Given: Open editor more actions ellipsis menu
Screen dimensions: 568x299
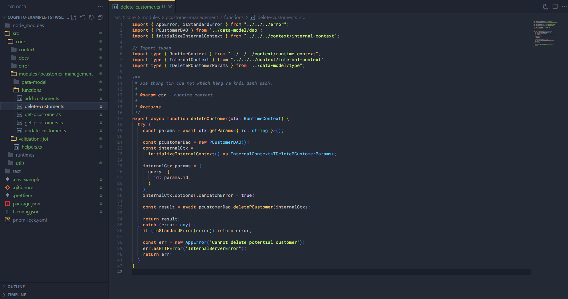Looking at the screenshot, I should click(x=564, y=7).
